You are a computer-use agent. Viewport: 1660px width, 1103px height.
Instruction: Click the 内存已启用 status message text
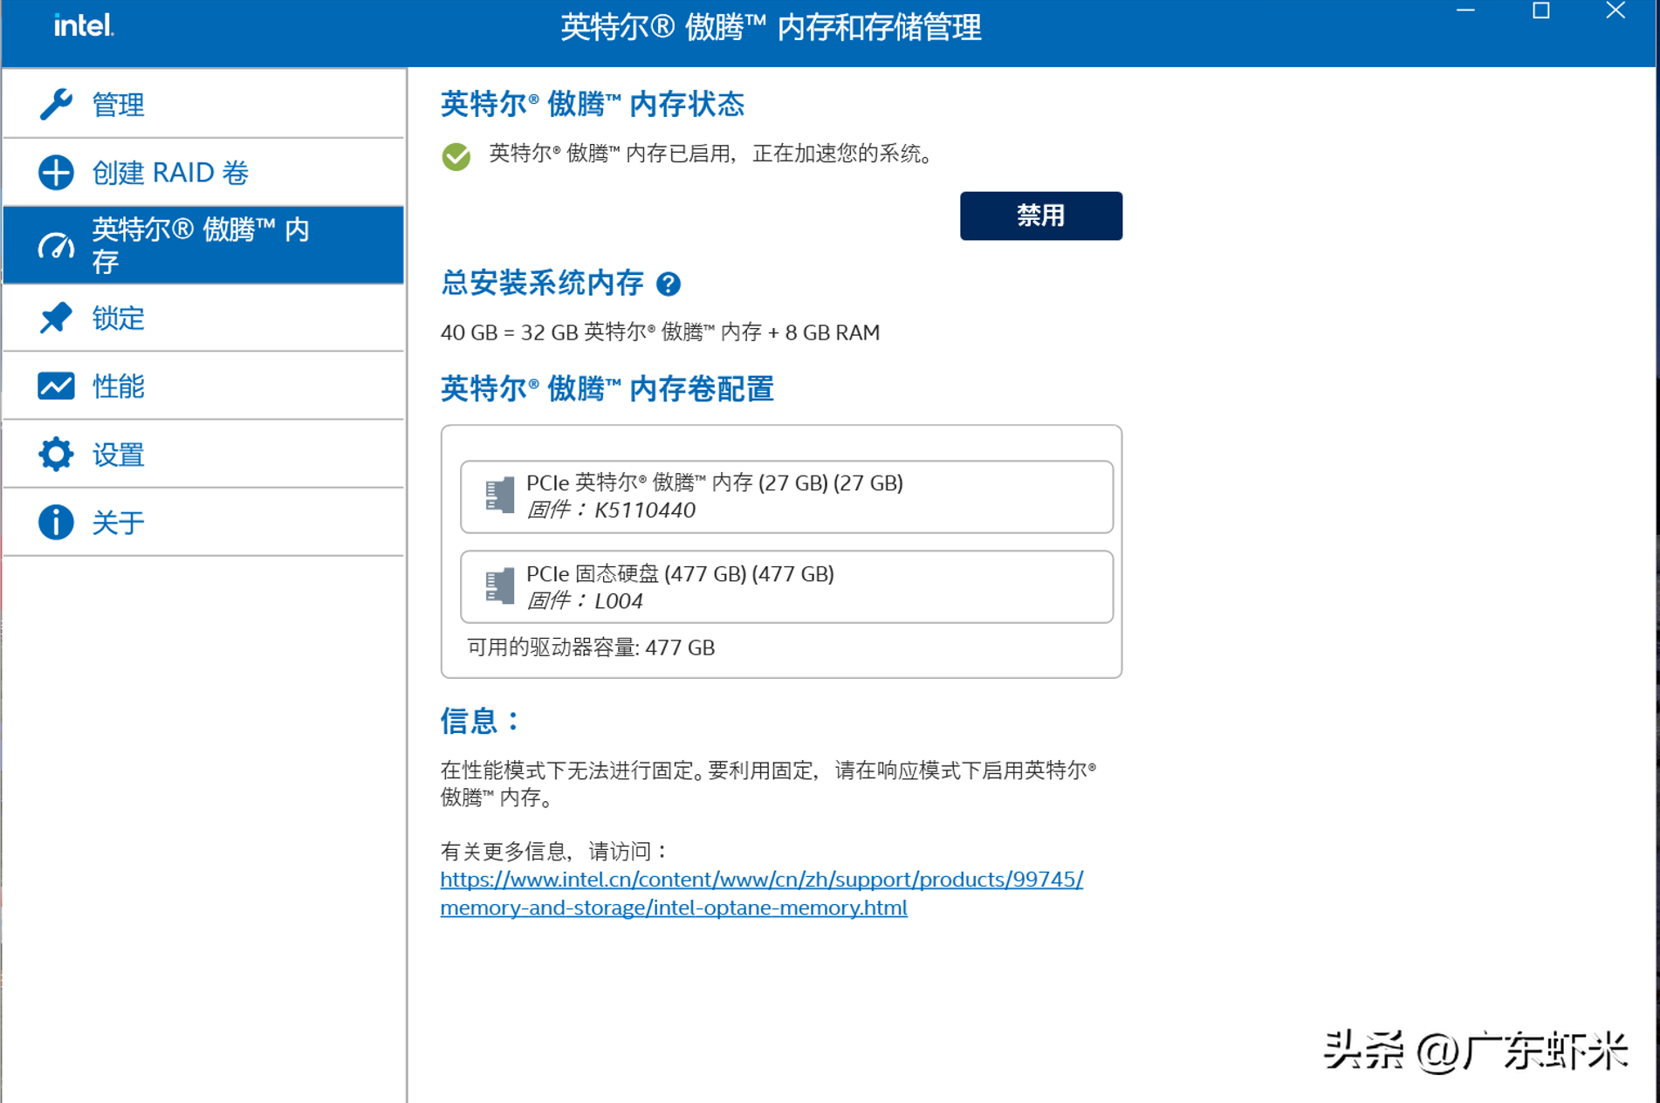[713, 154]
